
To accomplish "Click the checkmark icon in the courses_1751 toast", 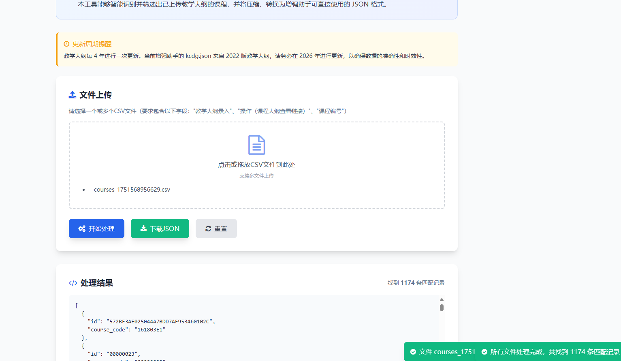I will pos(413,352).
